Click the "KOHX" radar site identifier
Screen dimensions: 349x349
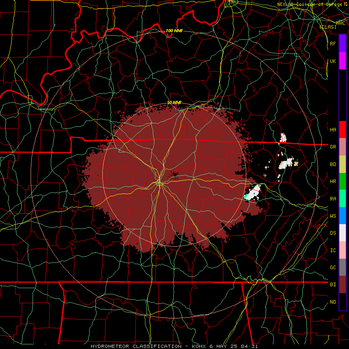pos(199,346)
